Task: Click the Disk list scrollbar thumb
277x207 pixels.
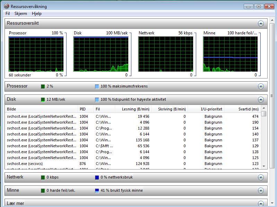Action: (264, 114)
